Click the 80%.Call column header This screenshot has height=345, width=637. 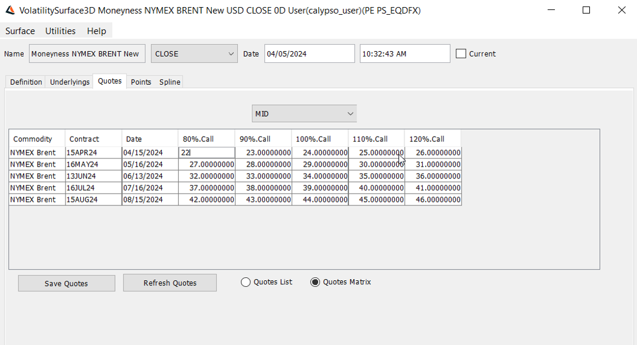click(x=207, y=139)
